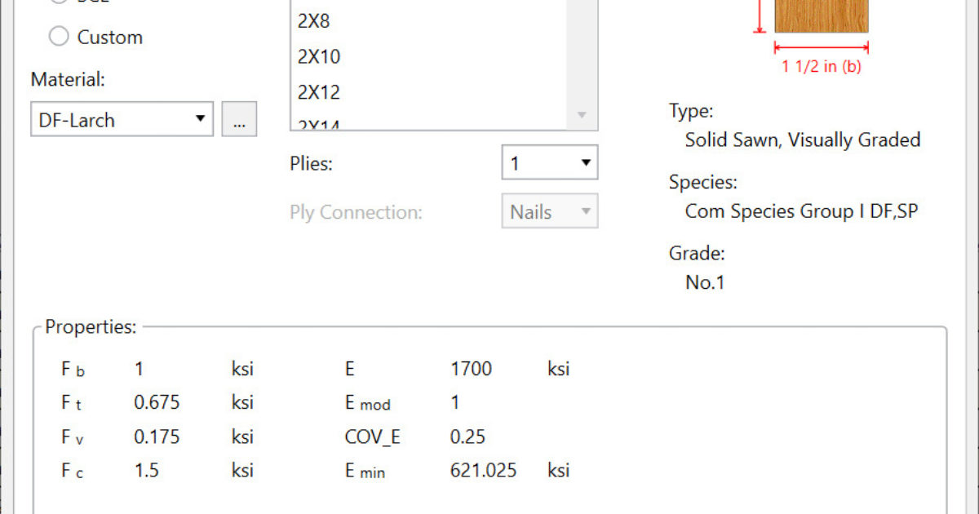
Task: Select 2X8 in the size list
Action: (314, 21)
